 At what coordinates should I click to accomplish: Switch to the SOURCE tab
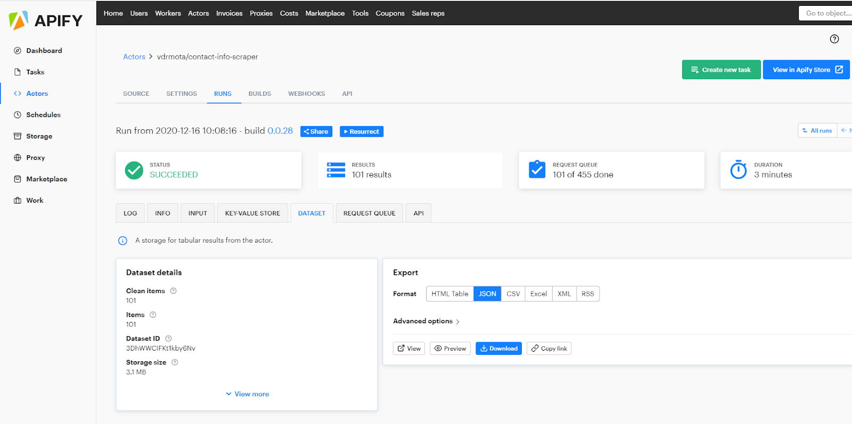(136, 94)
